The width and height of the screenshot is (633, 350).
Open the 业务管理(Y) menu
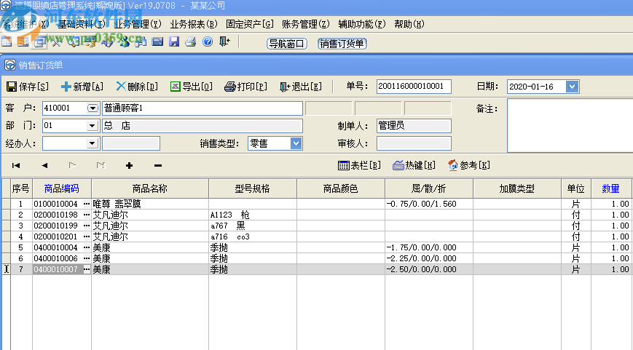coord(137,24)
